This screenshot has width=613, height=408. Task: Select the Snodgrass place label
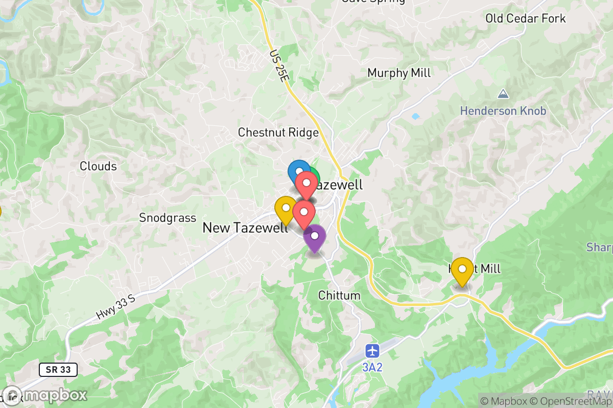tap(168, 218)
